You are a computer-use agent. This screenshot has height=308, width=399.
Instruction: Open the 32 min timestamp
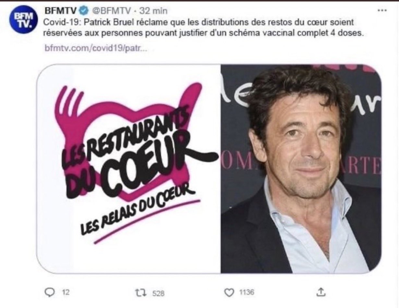(x=153, y=11)
